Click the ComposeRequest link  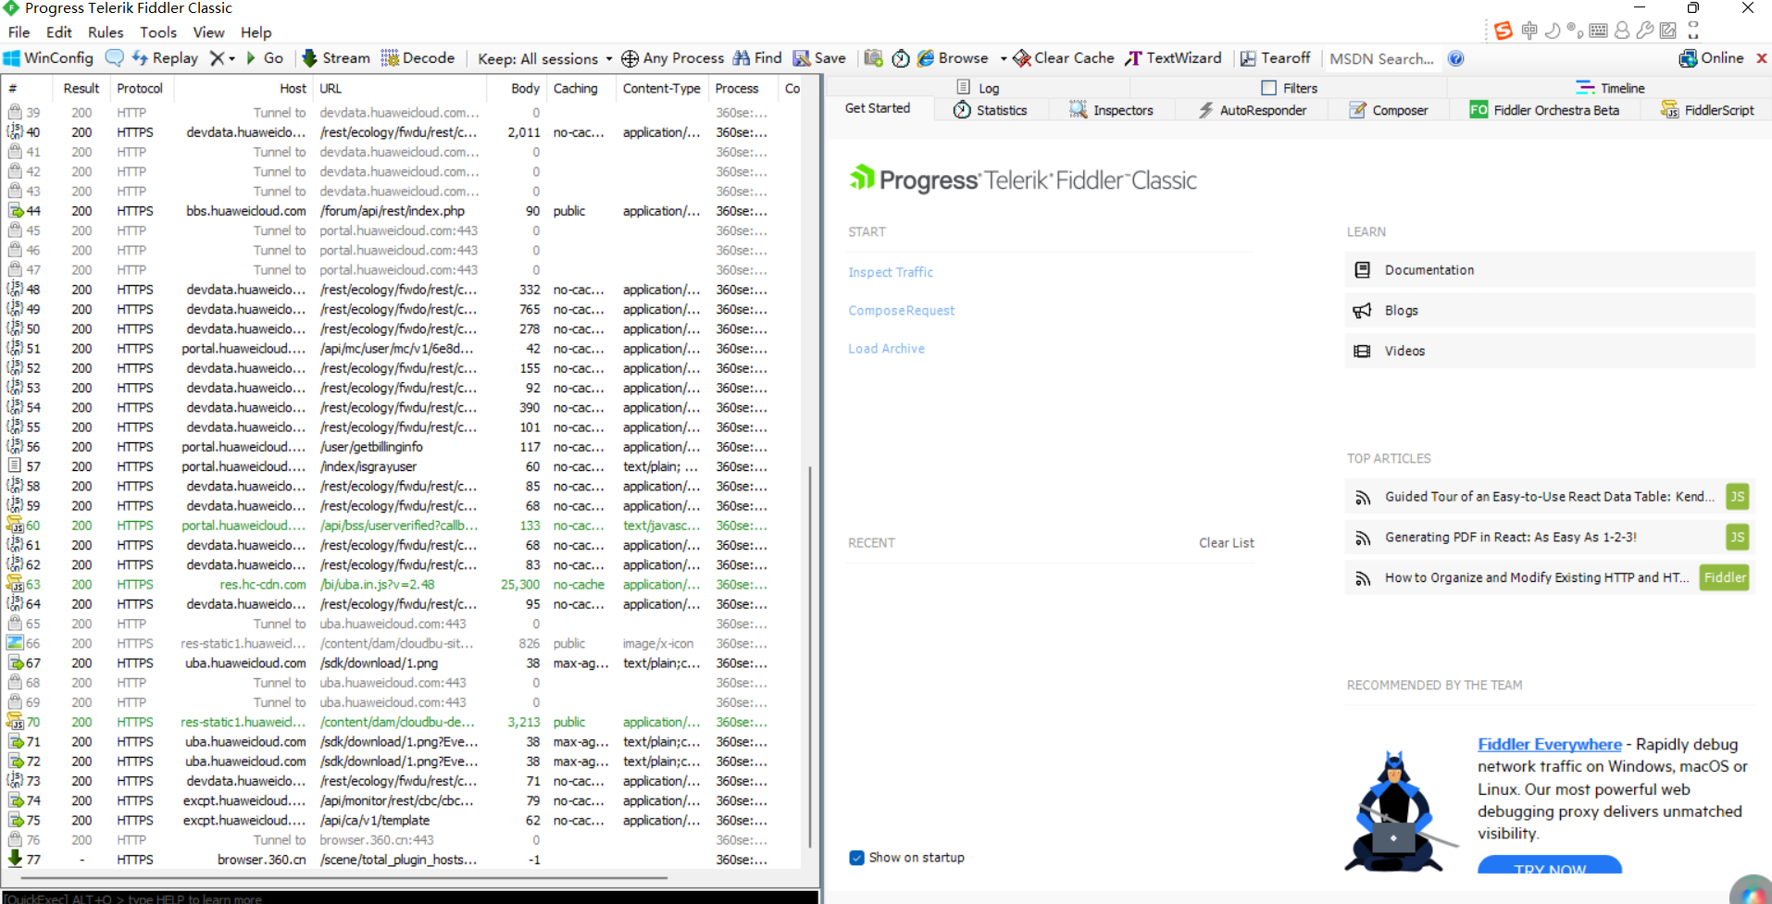point(901,311)
